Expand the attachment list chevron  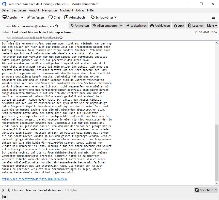(x=3, y=190)
